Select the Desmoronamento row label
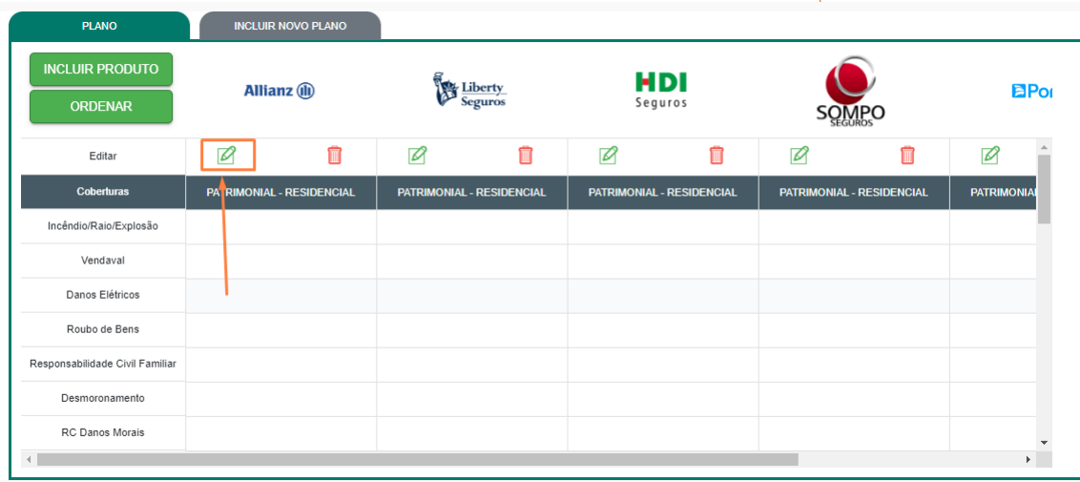This screenshot has width=1080, height=482. [x=103, y=398]
